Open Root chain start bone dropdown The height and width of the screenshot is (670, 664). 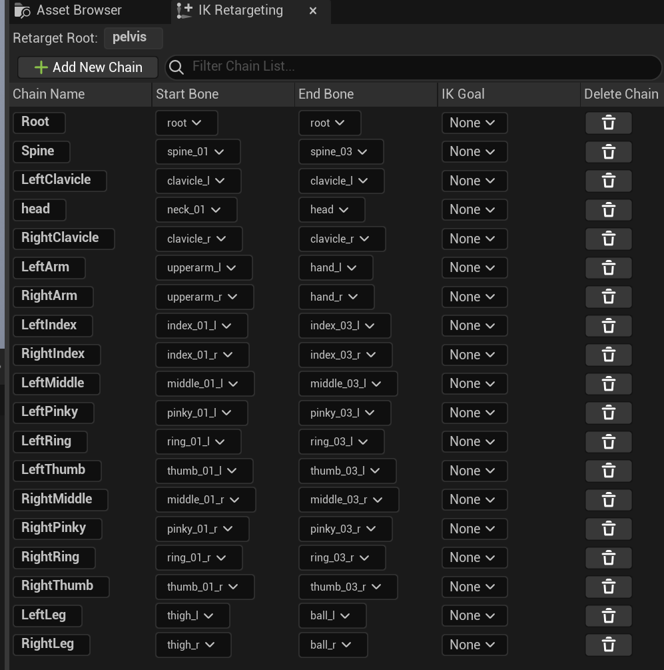click(x=186, y=123)
